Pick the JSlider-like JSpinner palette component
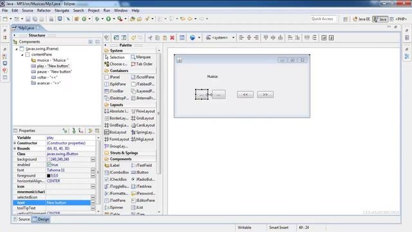 114,208
